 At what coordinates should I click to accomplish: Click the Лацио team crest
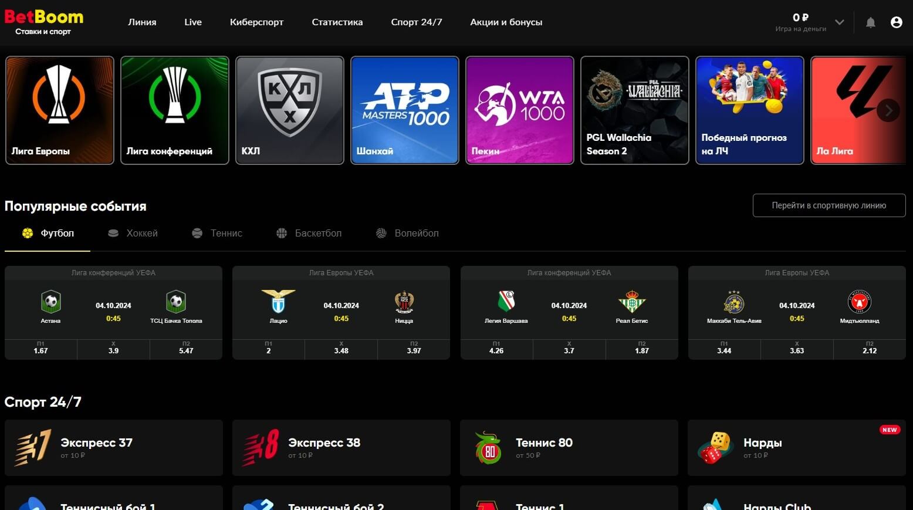[x=278, y=301]
